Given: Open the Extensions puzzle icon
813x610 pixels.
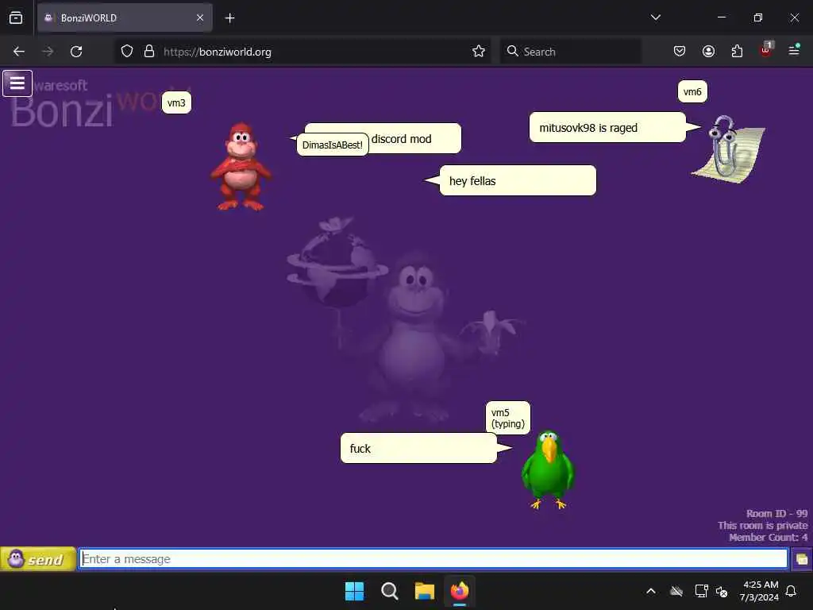Looking at the screenshot, I should click(x=737, y=52).
